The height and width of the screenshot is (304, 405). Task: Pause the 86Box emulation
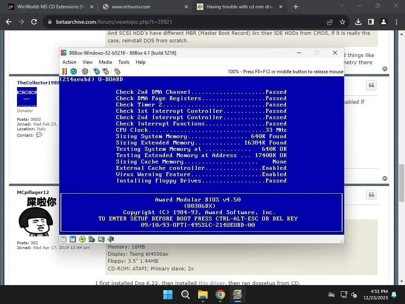click(x=64, y=71)
